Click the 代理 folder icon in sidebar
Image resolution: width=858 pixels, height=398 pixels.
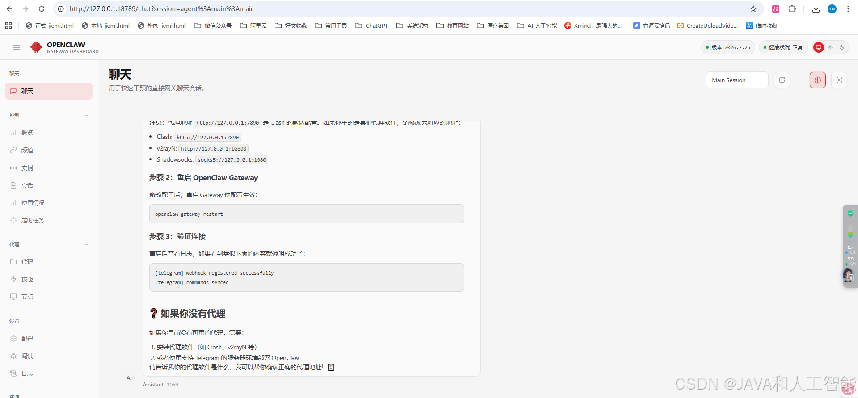pos(13,262)
